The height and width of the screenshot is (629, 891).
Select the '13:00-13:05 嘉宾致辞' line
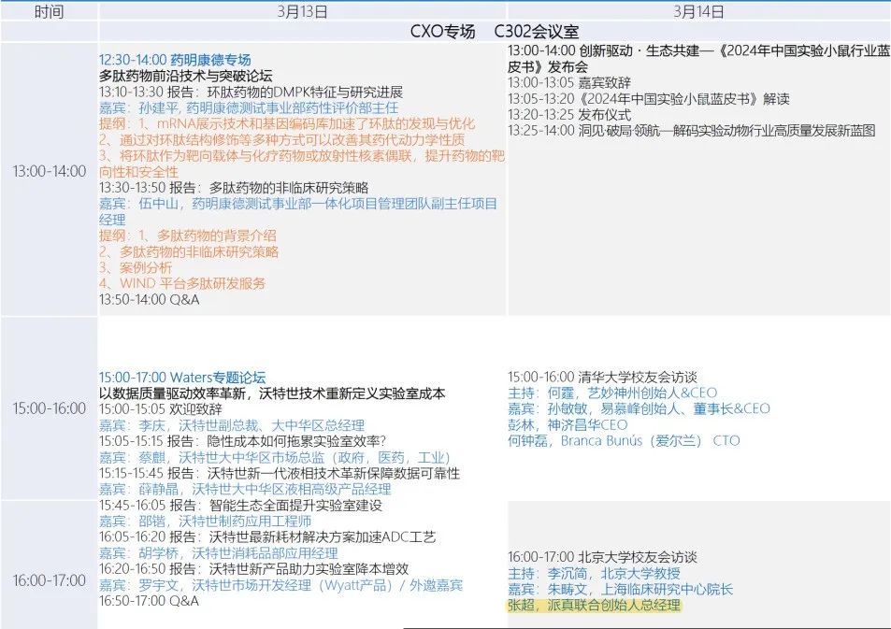[x=569, y=82]
